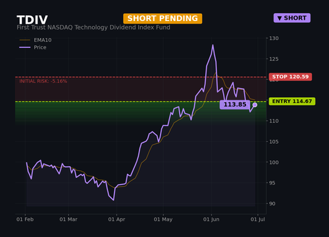Click the 01 May axis label
The image size is (329, 237).
[x=163, y=219]
